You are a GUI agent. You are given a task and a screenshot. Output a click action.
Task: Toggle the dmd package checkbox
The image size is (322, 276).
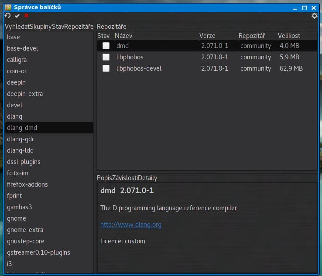(106, 46)
